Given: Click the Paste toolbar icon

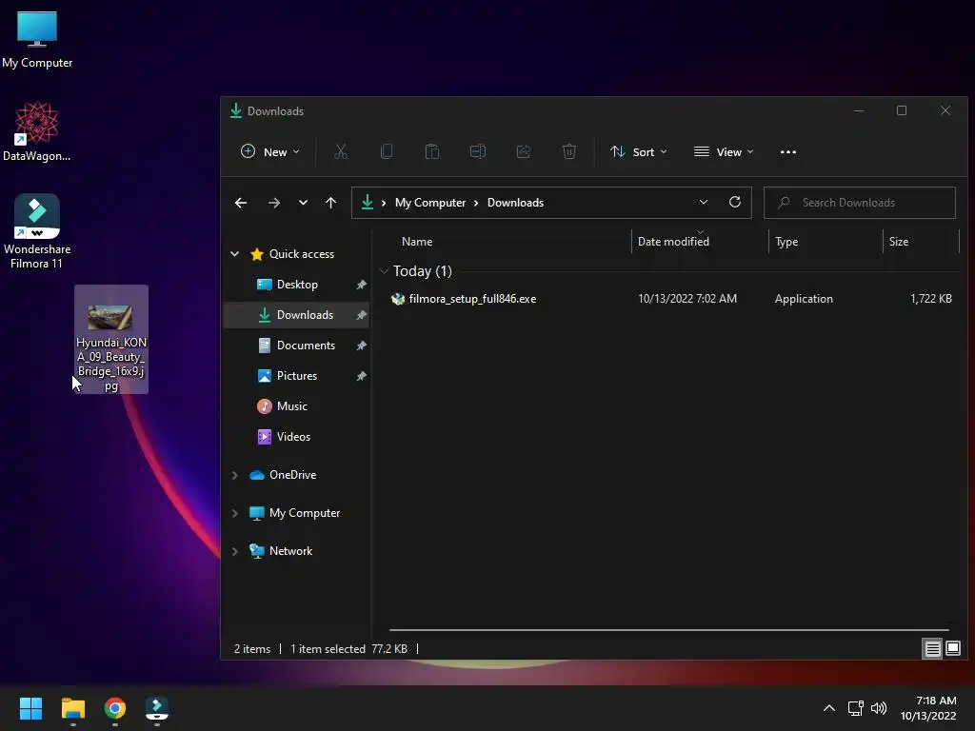Looking at the screenshot, I should 432,151.
